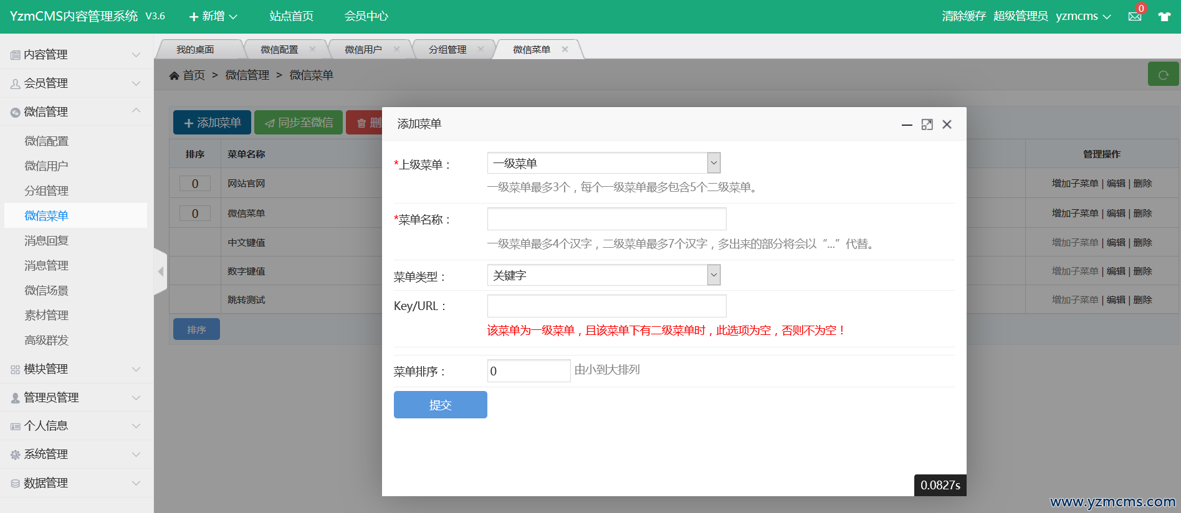Click the mail envelope notification icon
This screenshot has height=513, width=1181.
(1134, 17)
